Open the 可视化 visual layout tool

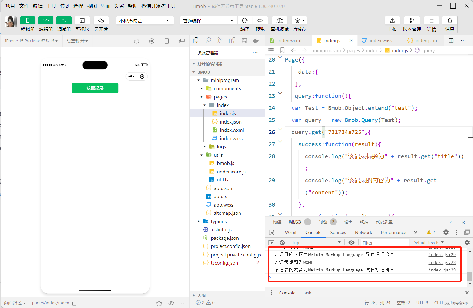[82, 21]
